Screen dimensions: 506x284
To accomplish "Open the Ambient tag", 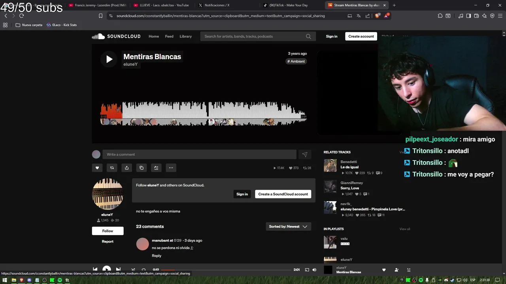I will tap(296, 61).
